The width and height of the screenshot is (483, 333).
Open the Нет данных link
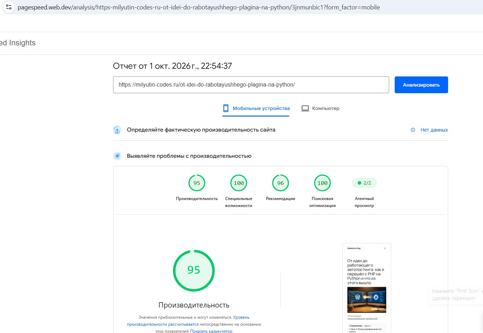coord(434,130)
